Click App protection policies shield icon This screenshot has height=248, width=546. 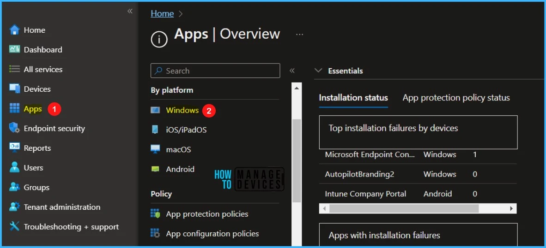(x=155, y=213)
